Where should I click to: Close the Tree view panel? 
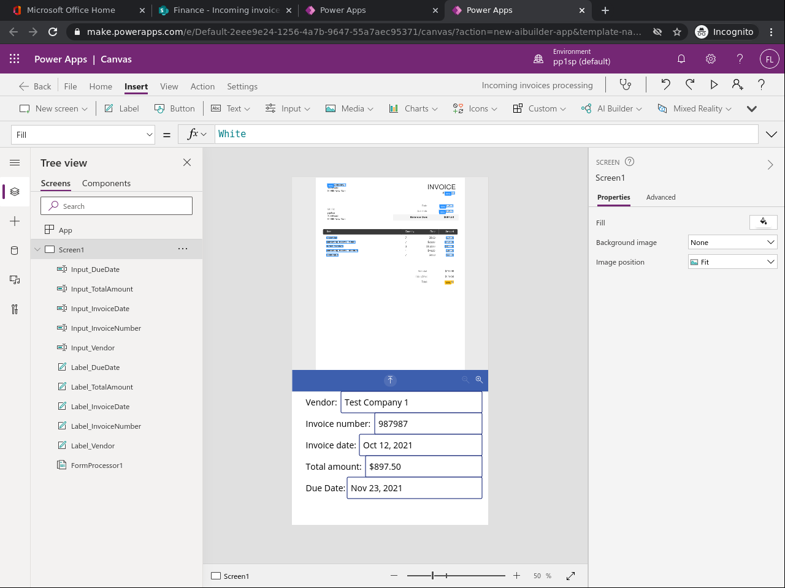(x=187, y=162)
